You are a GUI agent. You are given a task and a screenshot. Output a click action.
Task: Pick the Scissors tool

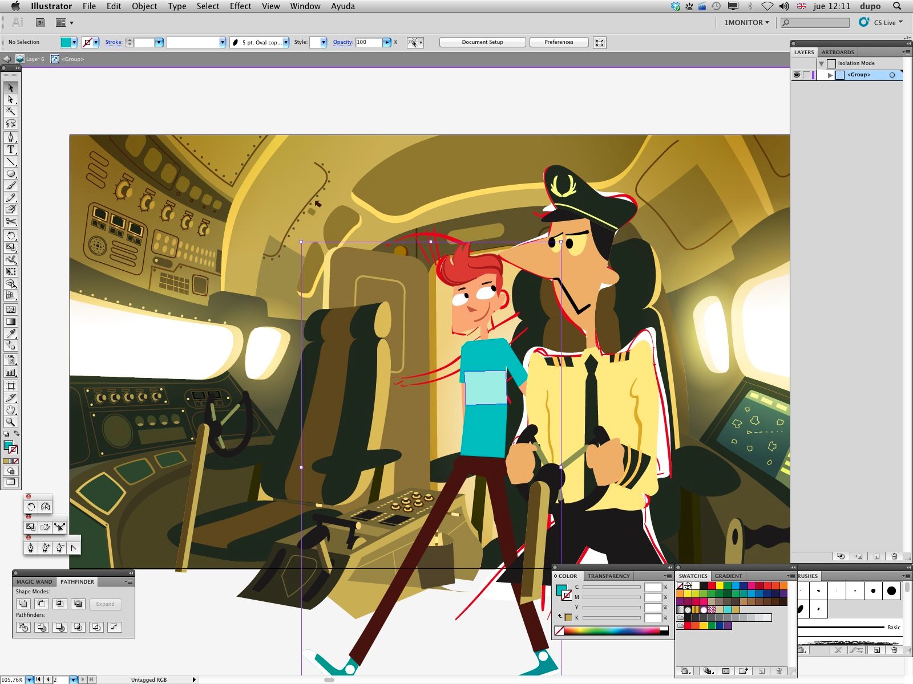click(10, 222)
